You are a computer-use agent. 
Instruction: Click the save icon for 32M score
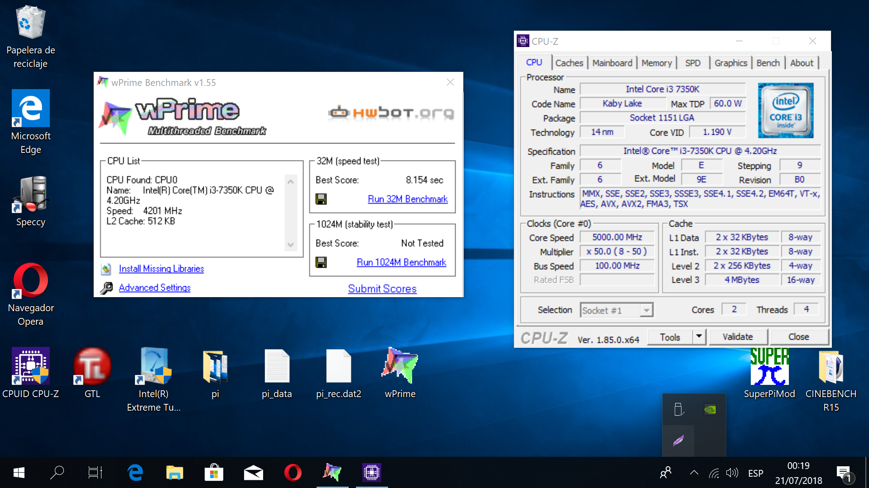pyautogui.click(x=321, y=199)
